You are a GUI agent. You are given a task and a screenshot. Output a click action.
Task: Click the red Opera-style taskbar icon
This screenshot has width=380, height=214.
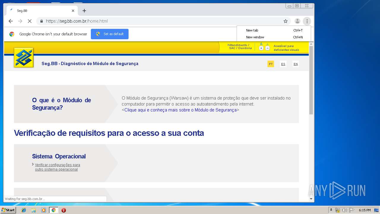(x=64, y=210)
